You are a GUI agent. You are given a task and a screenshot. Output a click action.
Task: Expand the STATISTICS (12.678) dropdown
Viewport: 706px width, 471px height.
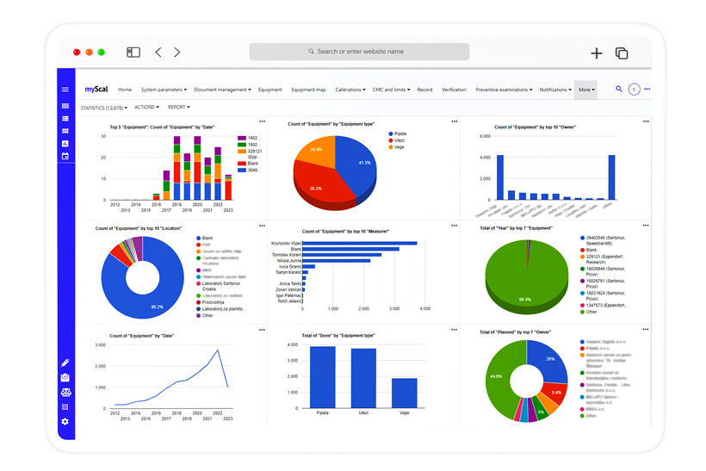103,108
